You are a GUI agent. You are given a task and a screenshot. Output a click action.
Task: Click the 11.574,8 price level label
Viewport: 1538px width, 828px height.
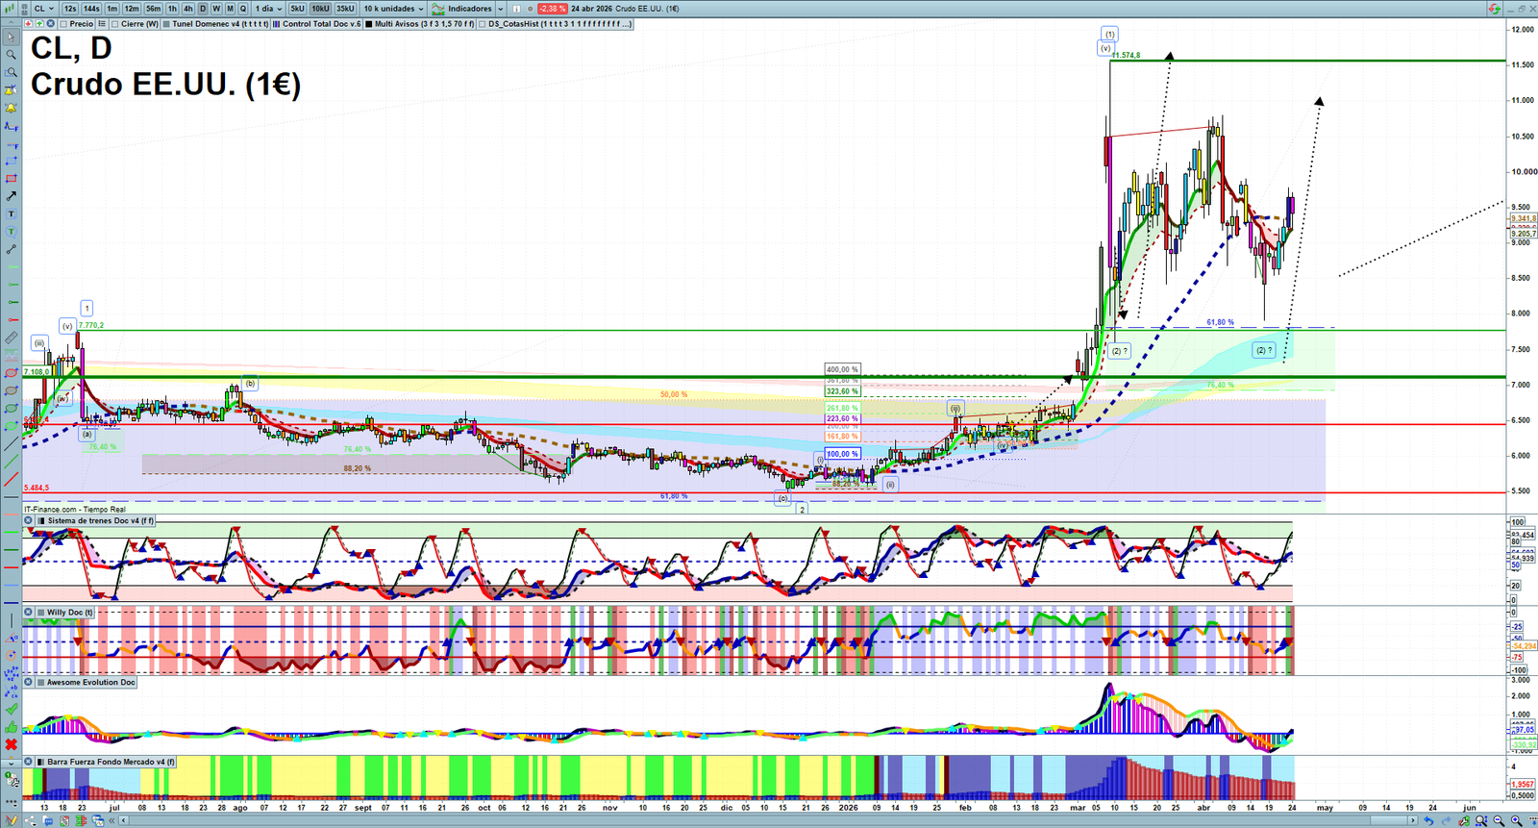point(1126,56)
